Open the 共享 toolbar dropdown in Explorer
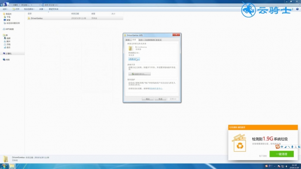 pos(42,9)
